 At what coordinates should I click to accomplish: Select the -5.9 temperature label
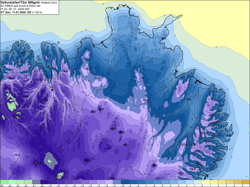pos(189,99)
